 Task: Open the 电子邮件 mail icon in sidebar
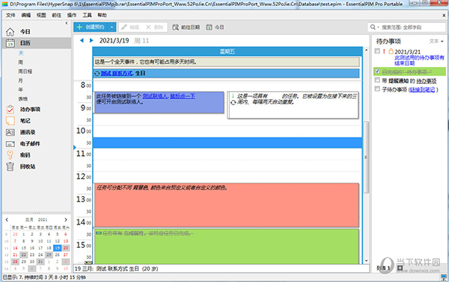coord(10,143)
